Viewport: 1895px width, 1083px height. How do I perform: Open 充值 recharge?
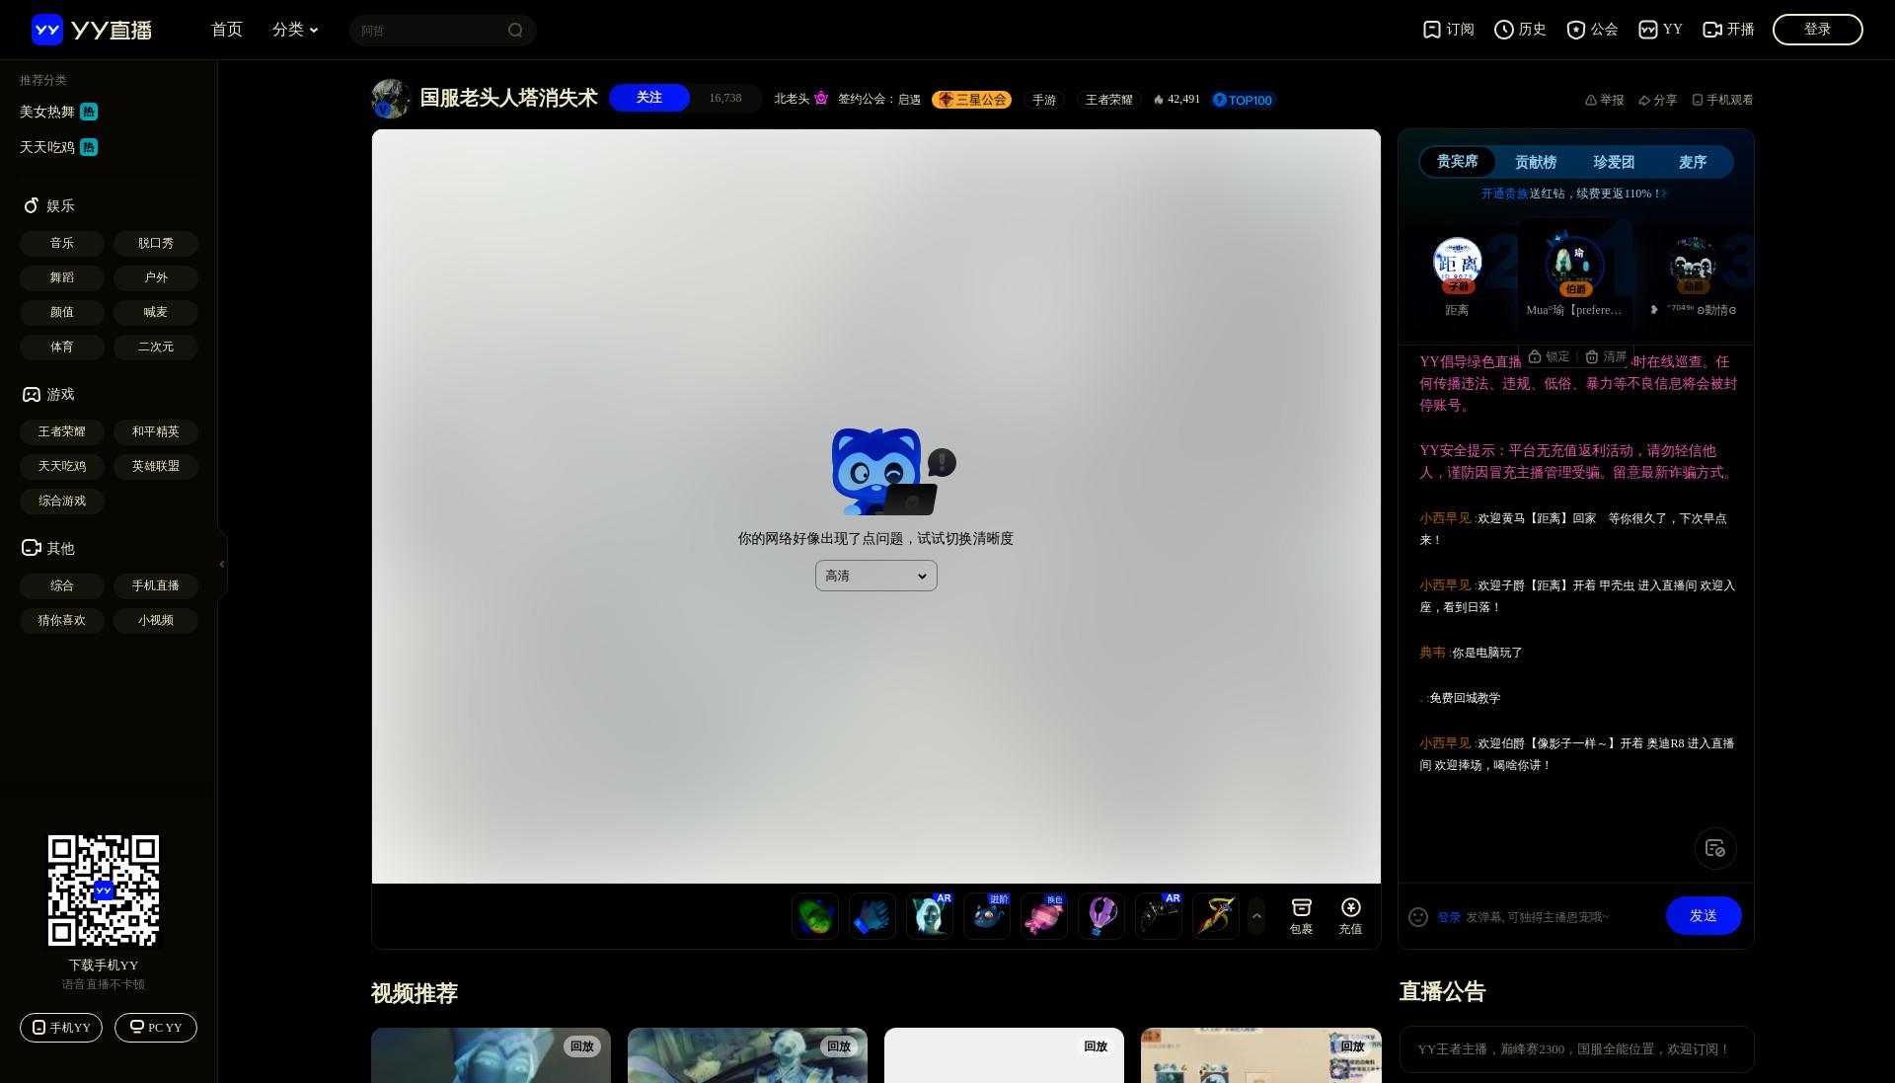1350,916
